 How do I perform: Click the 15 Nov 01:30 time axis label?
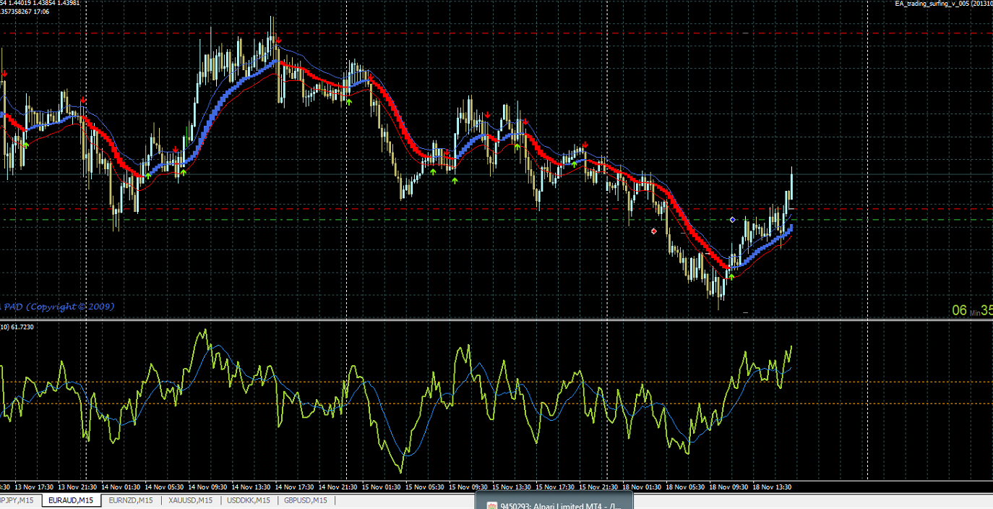(382, 487)
